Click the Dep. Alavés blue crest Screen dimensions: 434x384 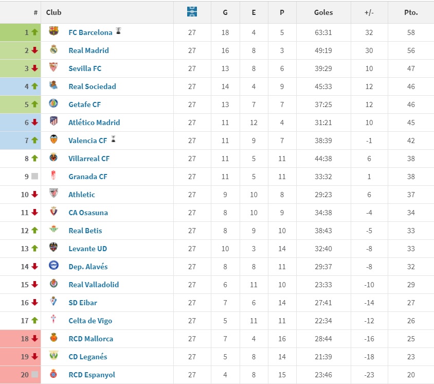[53, 265]
